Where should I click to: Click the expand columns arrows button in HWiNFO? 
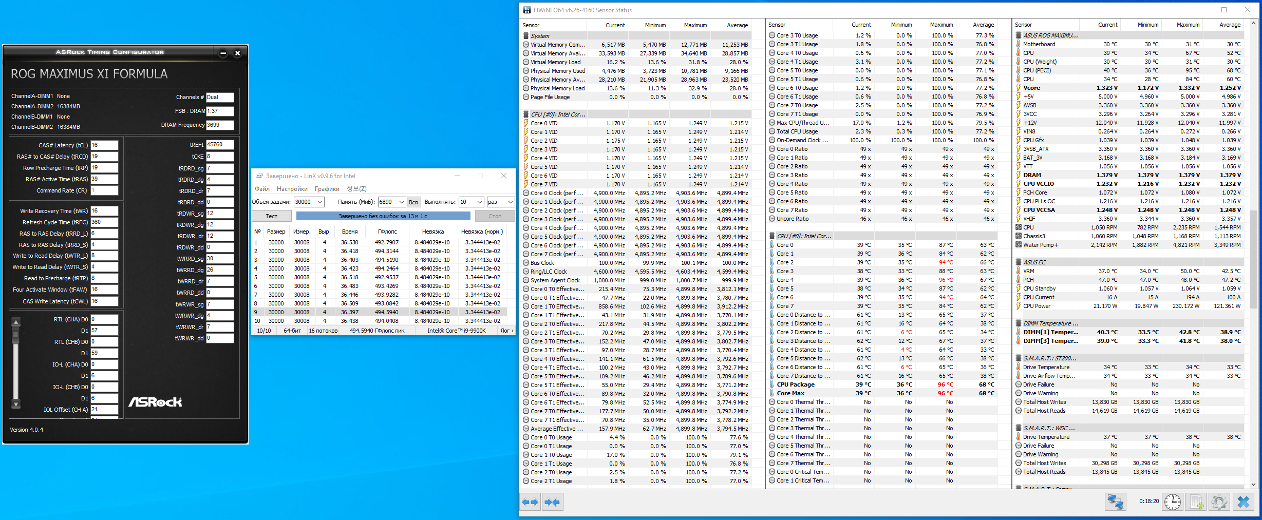click(x=530, y=502)
